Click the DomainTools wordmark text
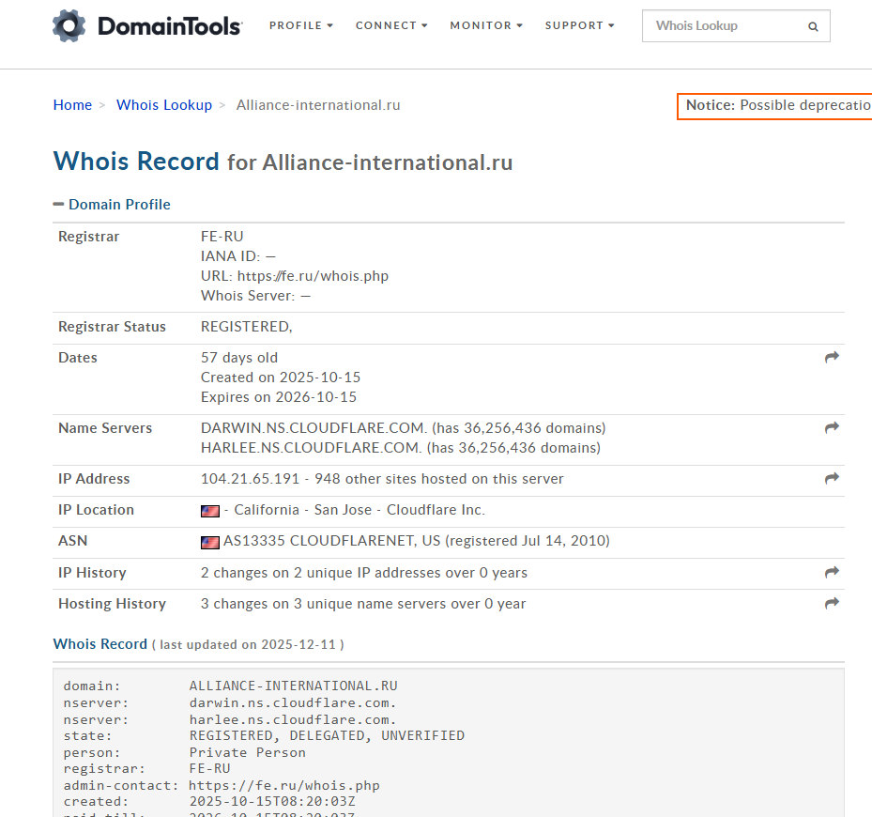Viewport: 872px width, 817px height. (167, 26)
